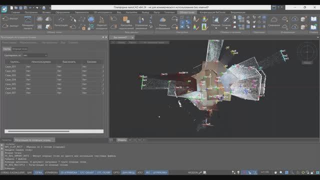The image size is (320, 180).
Task: Click the Save icon in quick access toolbar
Action: pyautogui.click(x=21, y=8)
